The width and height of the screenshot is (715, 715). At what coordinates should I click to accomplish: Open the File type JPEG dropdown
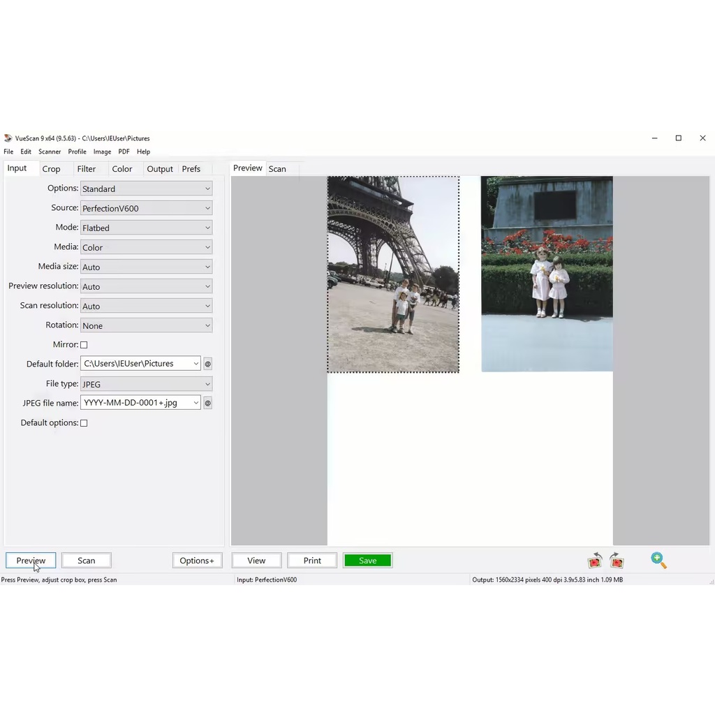147,384
